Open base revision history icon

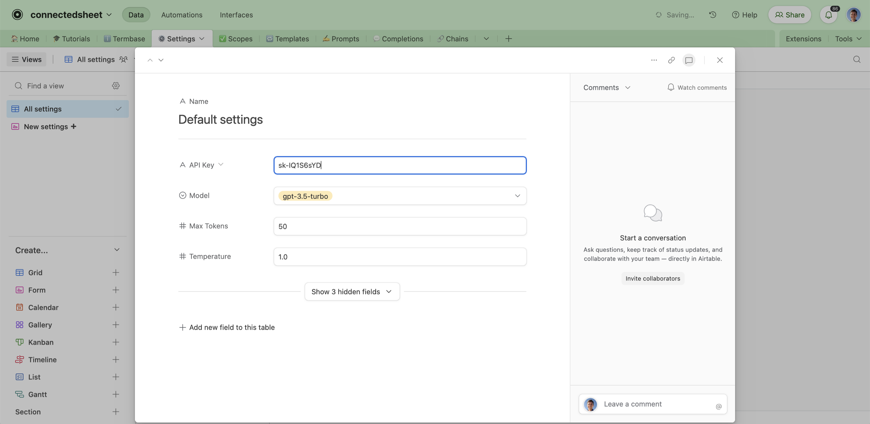point(713,15)
